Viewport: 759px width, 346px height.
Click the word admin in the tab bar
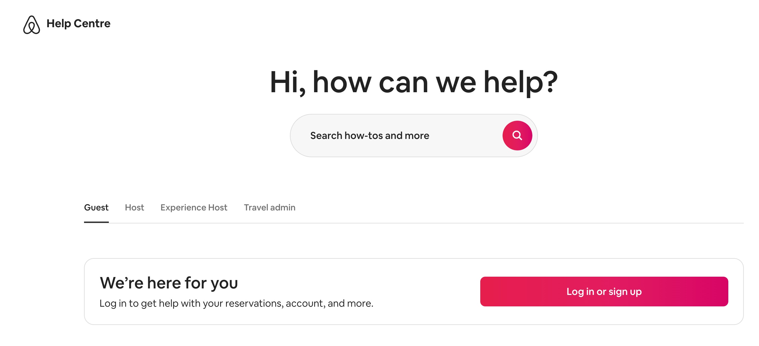(x=283, y=207)
